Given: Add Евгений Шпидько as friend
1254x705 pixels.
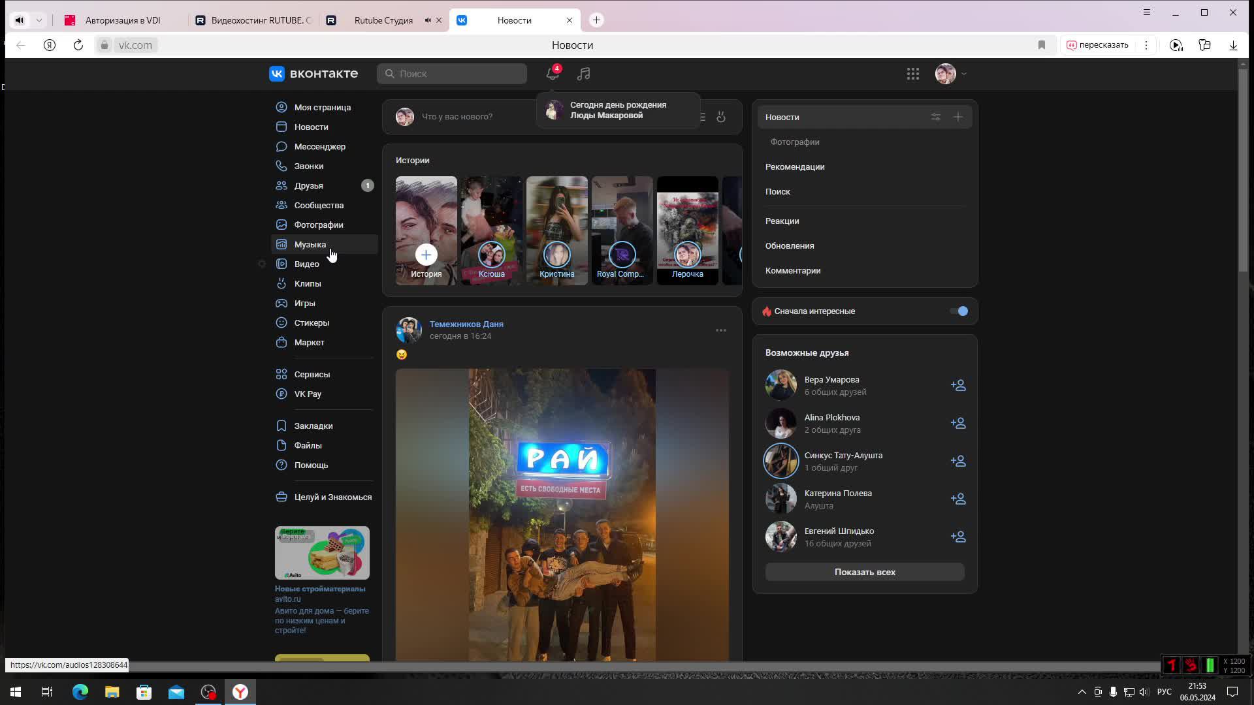Looking at the screenshot, I should [958, 537].
